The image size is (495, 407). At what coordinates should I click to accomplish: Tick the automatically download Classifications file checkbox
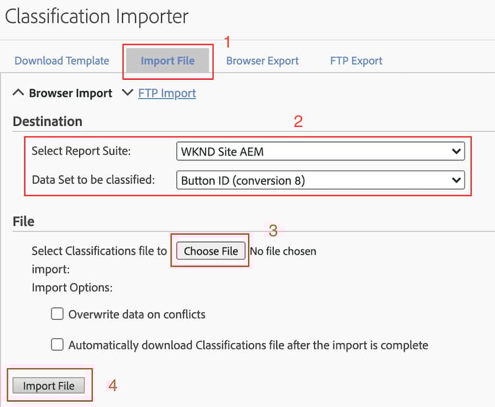point(57,344)
